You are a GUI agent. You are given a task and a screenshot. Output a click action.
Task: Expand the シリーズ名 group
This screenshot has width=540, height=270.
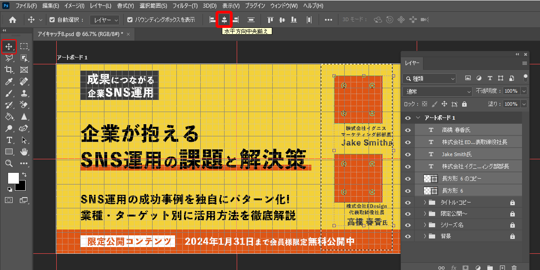424,225
